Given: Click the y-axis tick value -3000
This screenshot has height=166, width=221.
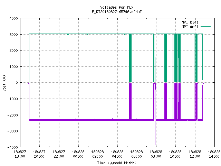Looking at the screenshot, I should tap(12, 131).
